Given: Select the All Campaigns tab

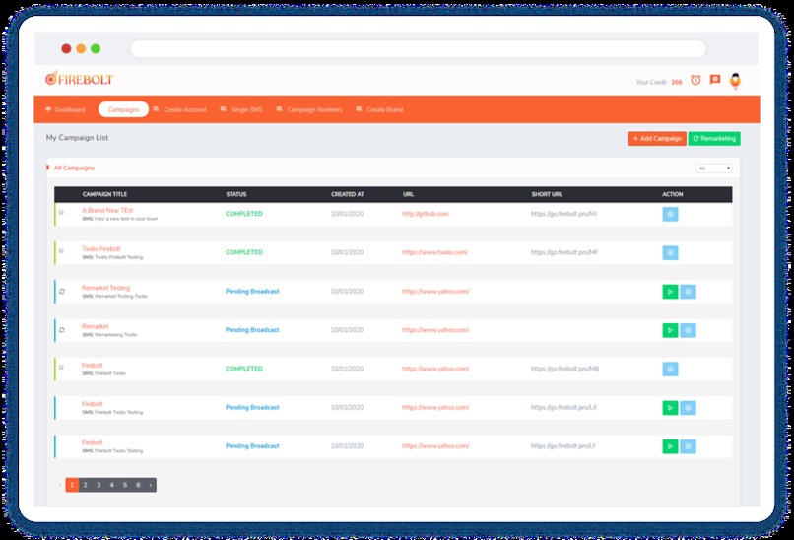Looking at the screenshot, I should (74, 168).
